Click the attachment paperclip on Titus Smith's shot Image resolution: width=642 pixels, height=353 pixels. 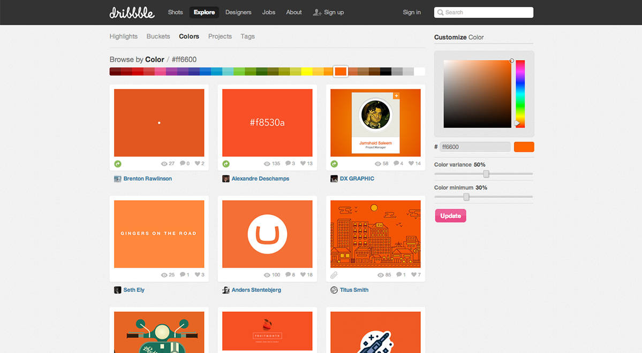point(334,275)
